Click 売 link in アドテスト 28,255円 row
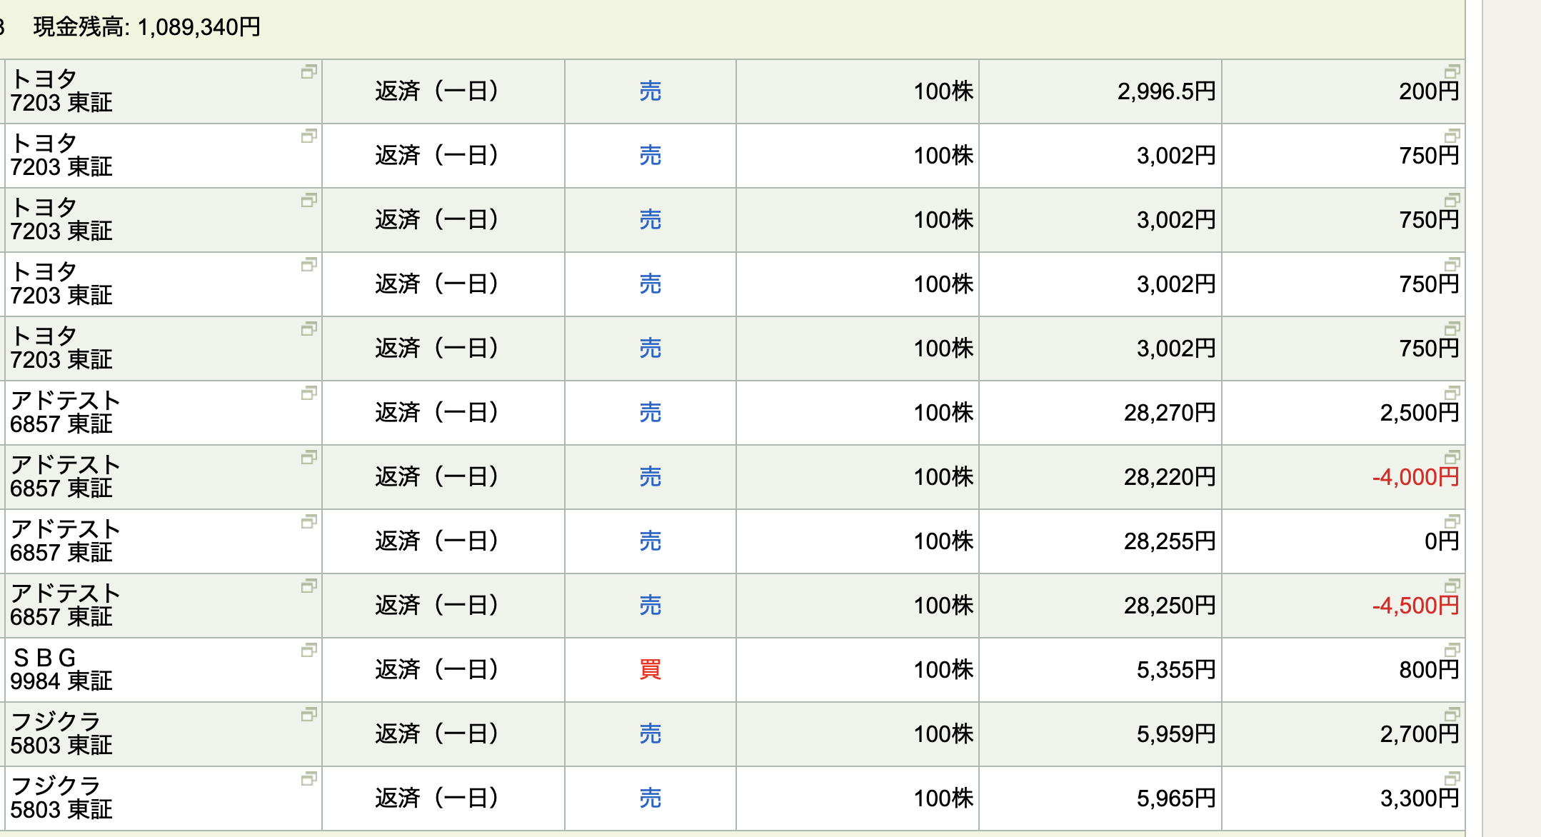Viewport: 1541px width, 837px height. point(650,541)
